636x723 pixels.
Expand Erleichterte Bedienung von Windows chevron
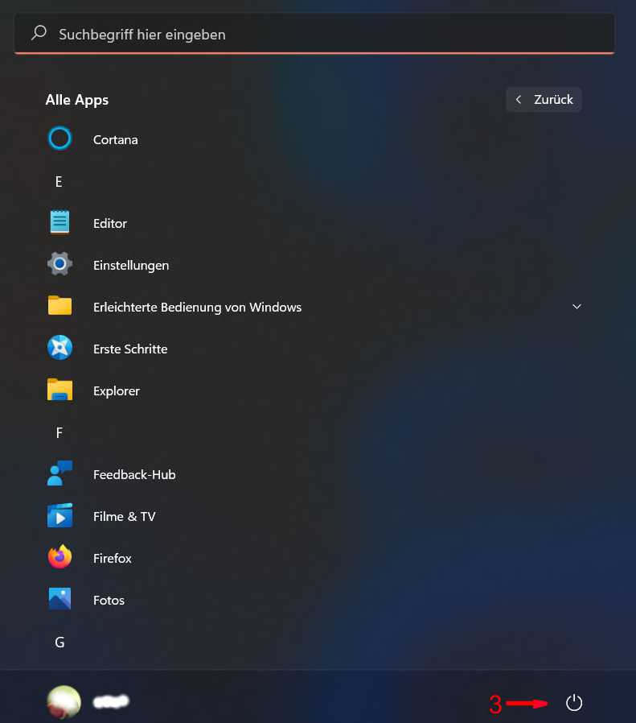(x=577, y=307)
